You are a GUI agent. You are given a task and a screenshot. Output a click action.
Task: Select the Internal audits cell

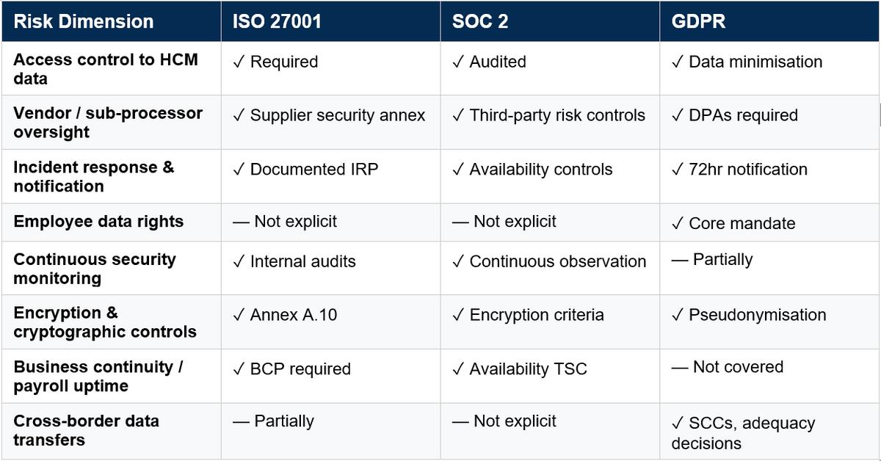330,268
